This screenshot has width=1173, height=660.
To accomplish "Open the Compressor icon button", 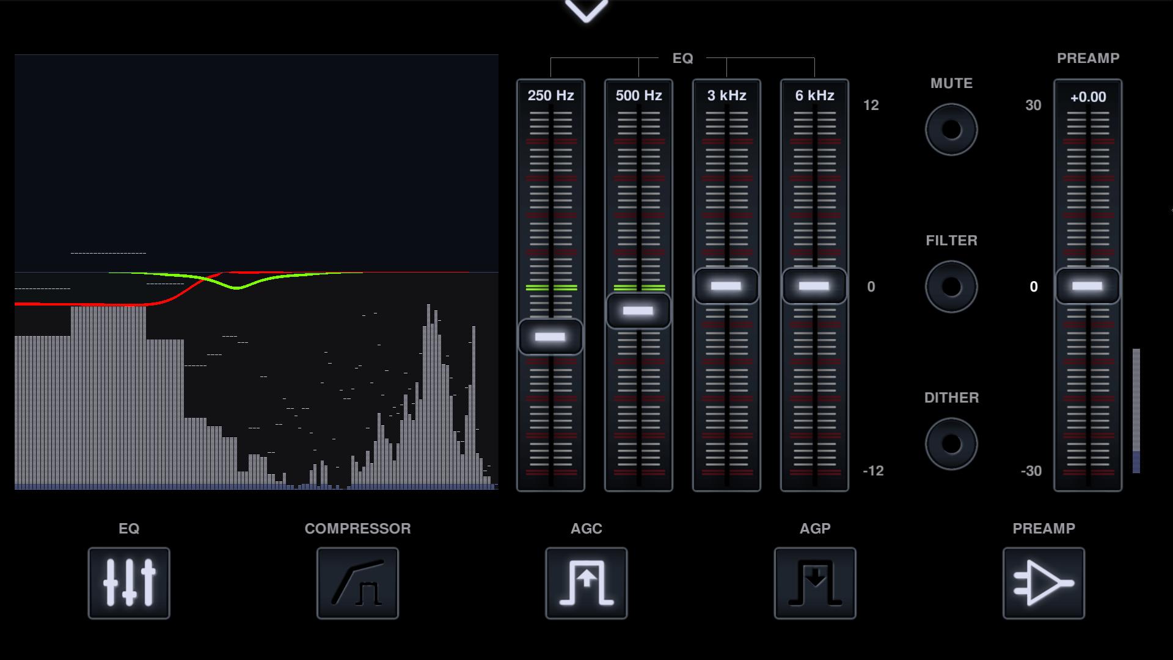I will (357, 583).
